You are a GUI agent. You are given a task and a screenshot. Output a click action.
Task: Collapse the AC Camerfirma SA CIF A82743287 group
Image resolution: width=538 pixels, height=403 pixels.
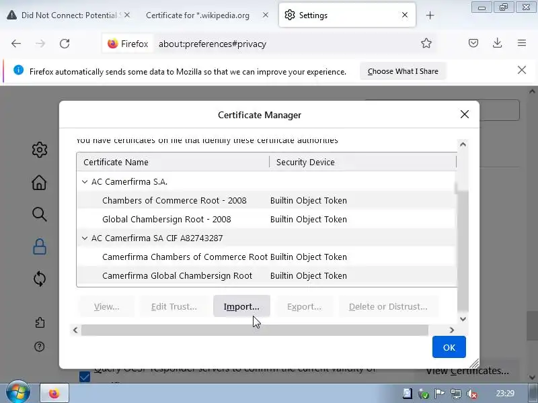point(85,238)
